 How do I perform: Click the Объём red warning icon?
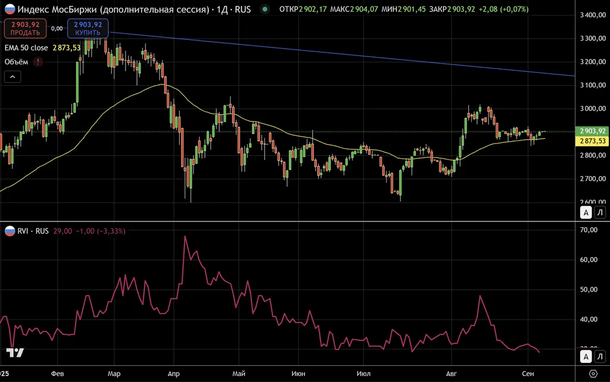(39, 61)
